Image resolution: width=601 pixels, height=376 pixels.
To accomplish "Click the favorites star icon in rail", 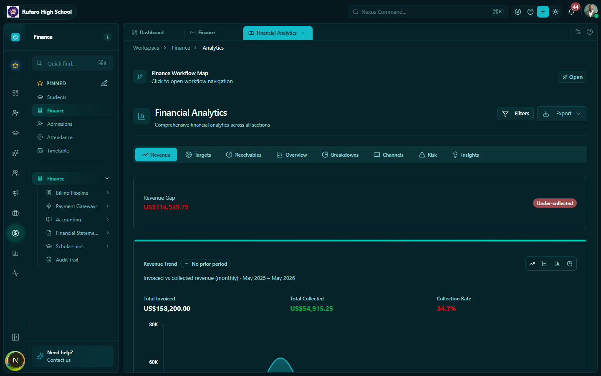I will [15, 66].
